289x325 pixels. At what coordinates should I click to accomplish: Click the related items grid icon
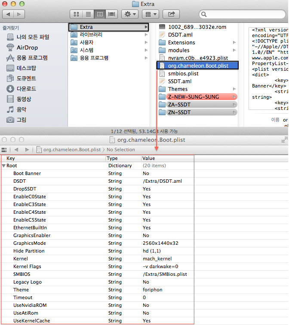[x=4, y=150]
